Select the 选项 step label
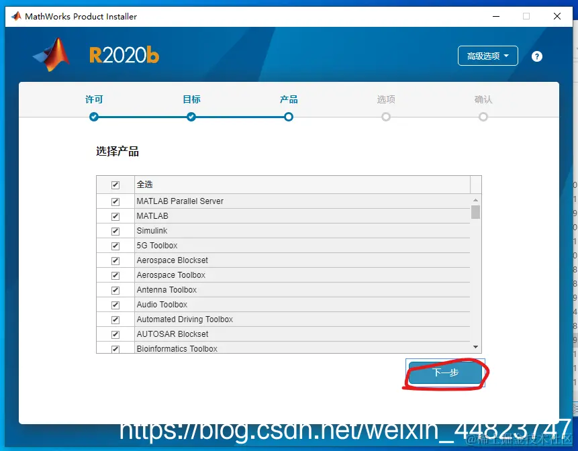 pos(386,99)
